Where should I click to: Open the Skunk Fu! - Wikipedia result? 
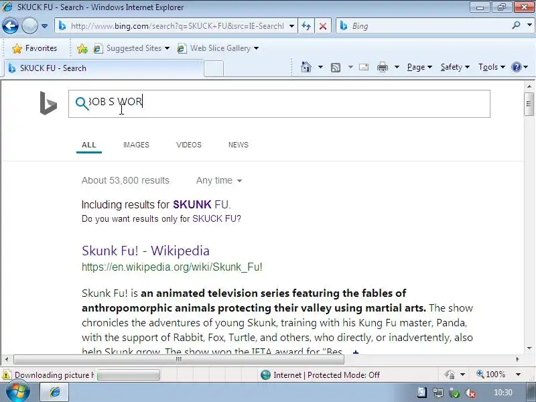[x=145, y=251]
